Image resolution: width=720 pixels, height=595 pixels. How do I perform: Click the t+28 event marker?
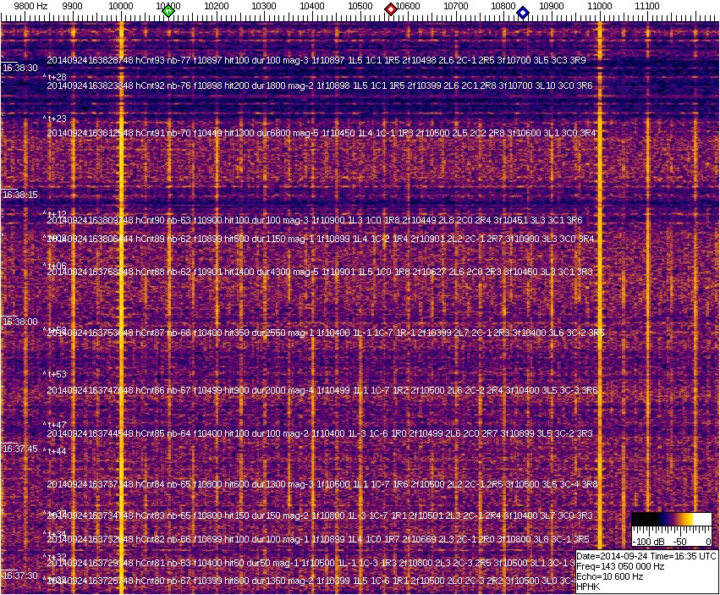pyautogui.click(x=56, y=77)
